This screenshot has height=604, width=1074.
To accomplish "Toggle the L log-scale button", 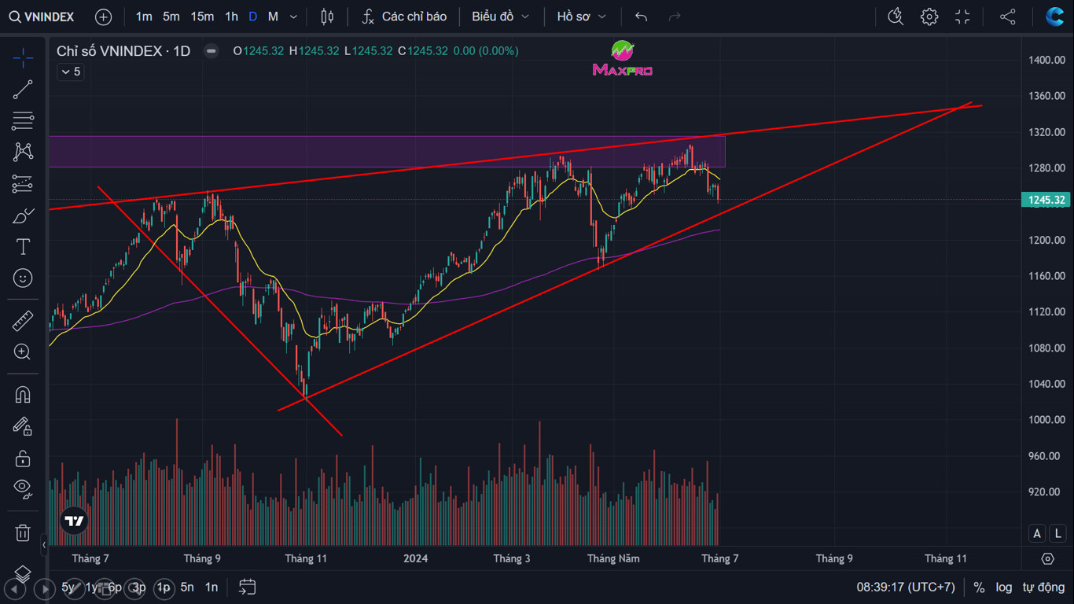I will click(x=1058, y=533).
